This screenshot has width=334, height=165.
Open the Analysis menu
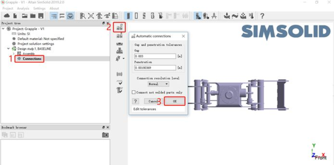tap(23, 9)
